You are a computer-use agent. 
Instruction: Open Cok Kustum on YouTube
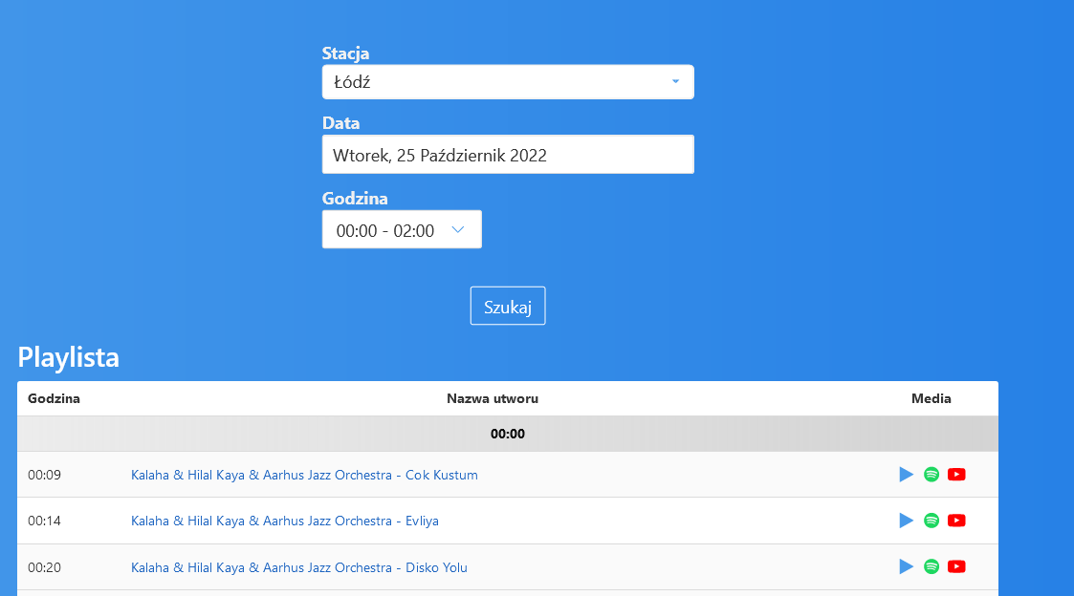point(957,474)
